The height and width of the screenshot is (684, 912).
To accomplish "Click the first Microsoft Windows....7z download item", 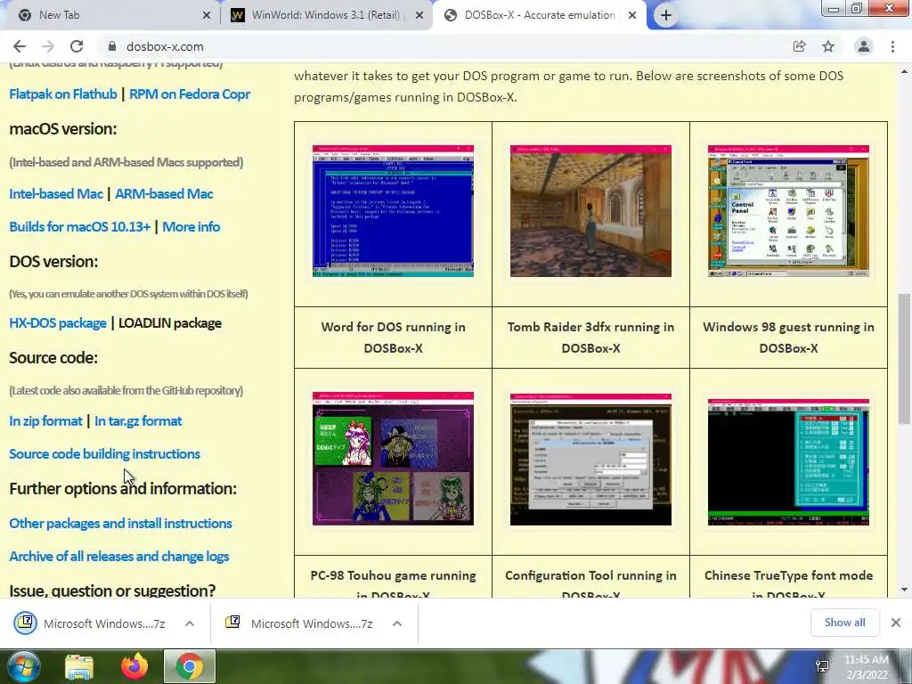I will (x=90, y=623).
